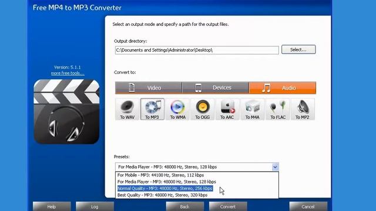Click the Help button
376x211 pixels.
click(x=52, y=206)
